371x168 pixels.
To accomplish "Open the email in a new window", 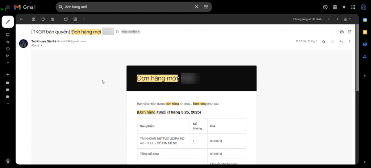I will (350, 32).
